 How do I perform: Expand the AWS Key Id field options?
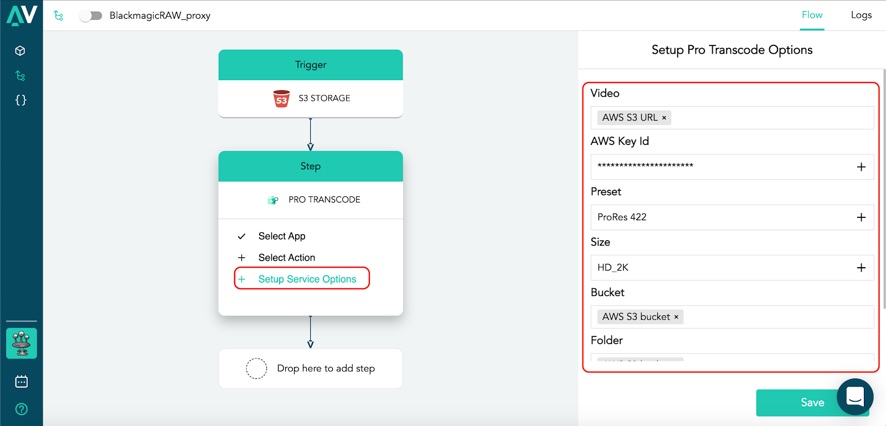pyautogui.click(x=861, y=167)
